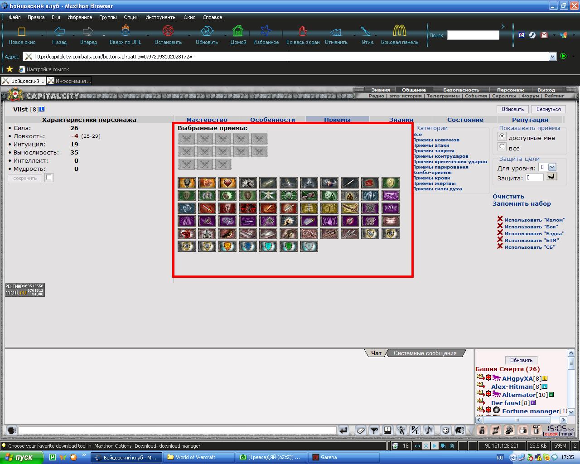The height and width of the screenshot is (464, 580).
Task: Click the Поиск search input field
Action: 473,35
